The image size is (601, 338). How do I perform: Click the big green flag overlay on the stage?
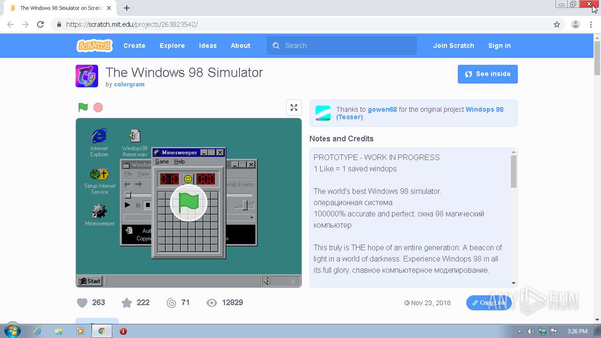point(188,203)
